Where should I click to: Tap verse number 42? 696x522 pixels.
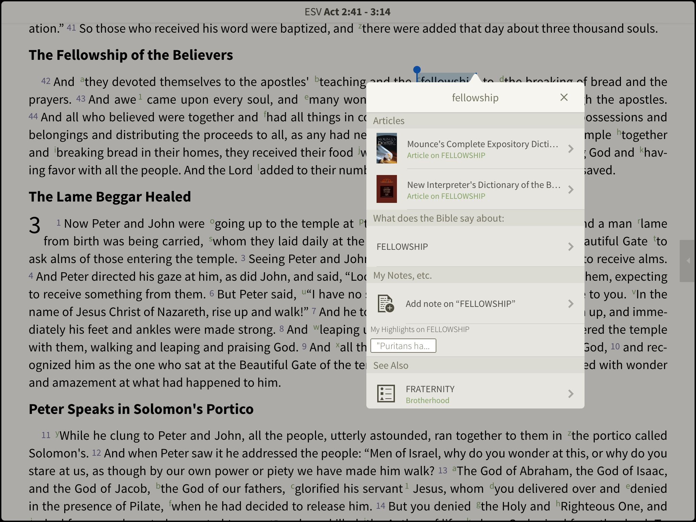46,81
